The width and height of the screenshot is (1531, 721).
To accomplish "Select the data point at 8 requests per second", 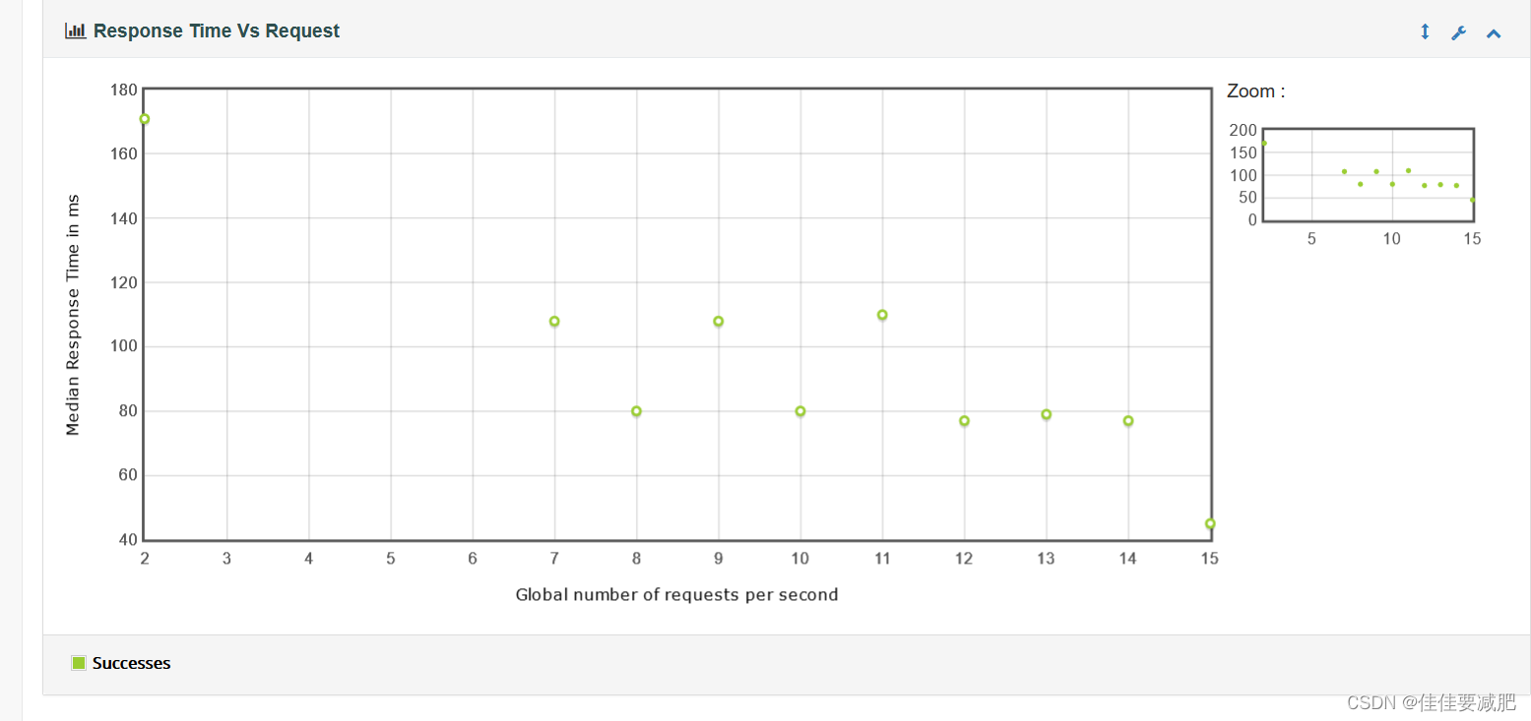I will pyautogui.click(x=636, y=411).
